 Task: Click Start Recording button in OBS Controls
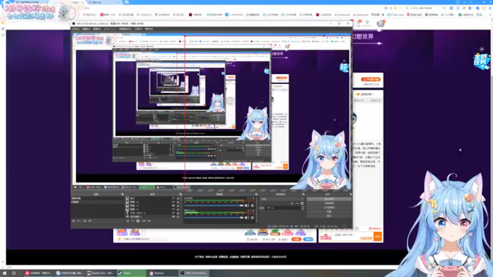pyautogui.click(x=329, y=203)
